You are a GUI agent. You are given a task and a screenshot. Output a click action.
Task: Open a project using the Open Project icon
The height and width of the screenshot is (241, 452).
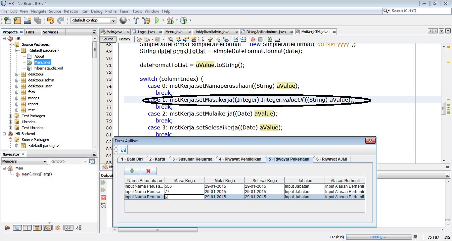coord(27,21)
